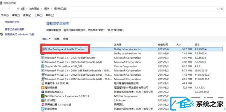Click the 百度云管家 icon
Screen dimensions: 226x112
pyautogui.click(x=43, y=109)
